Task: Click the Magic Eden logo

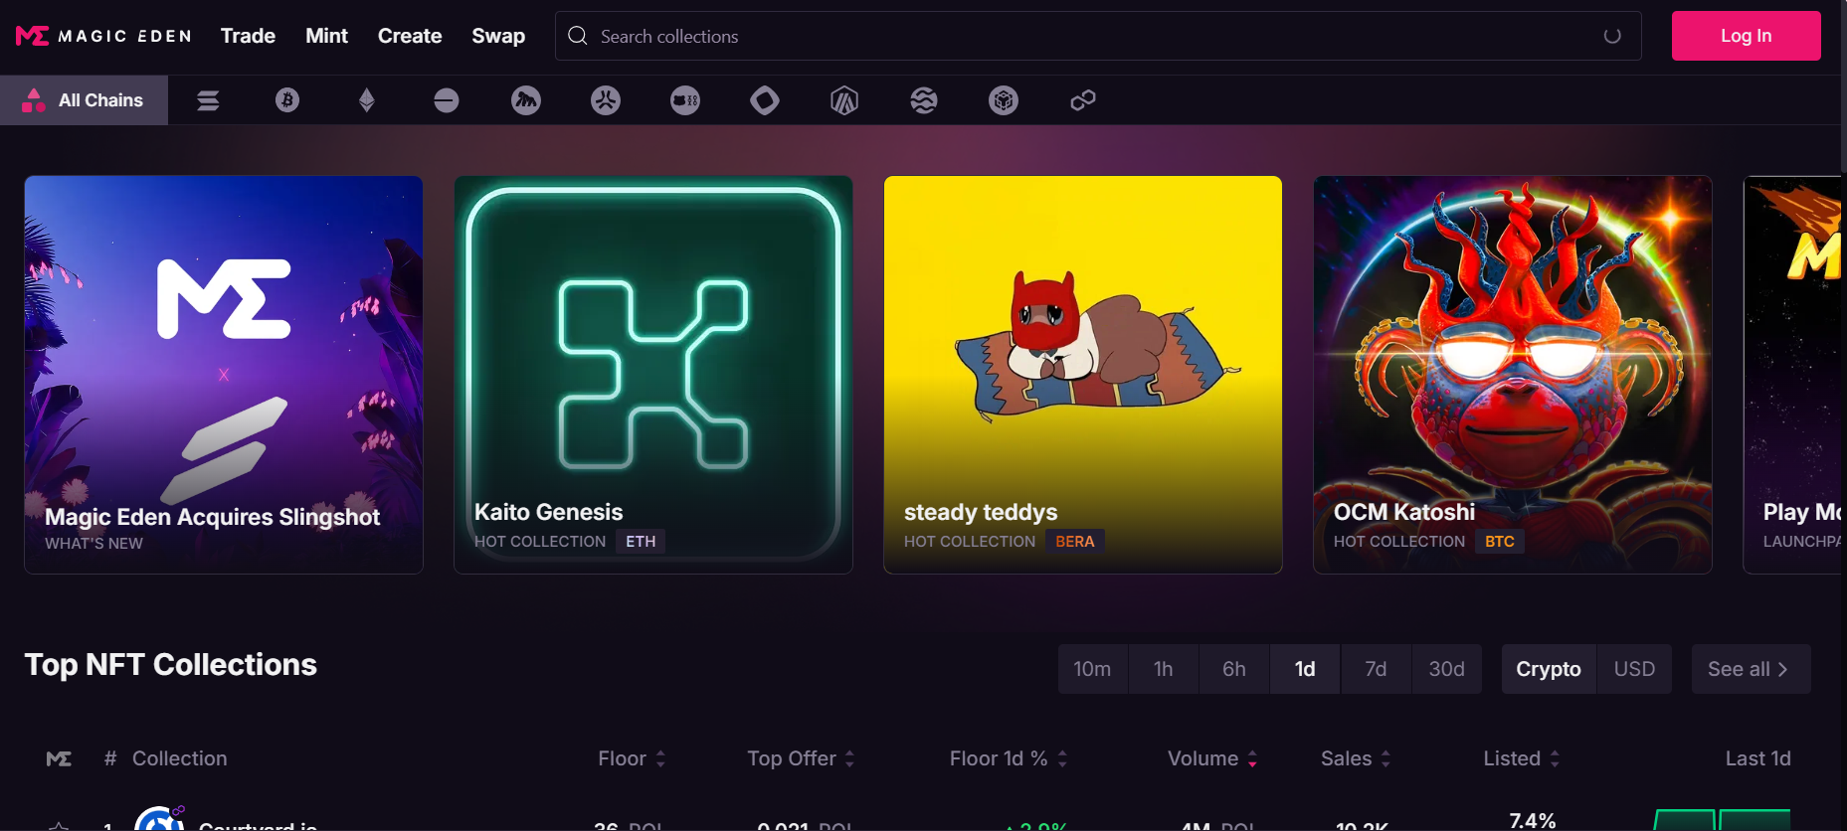Action: click(x=103, y=36)
